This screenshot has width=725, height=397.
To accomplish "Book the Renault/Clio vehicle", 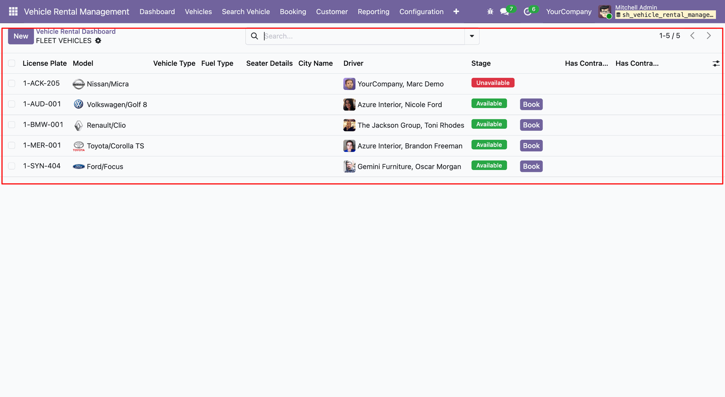I will (x=531, y=125).
